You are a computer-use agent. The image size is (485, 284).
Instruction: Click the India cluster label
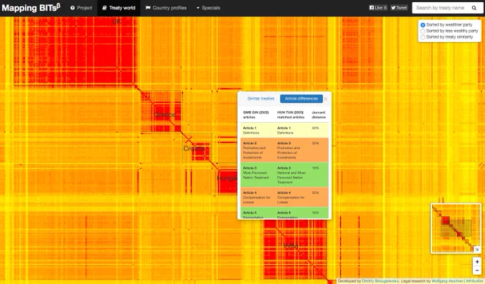point(291,246)
